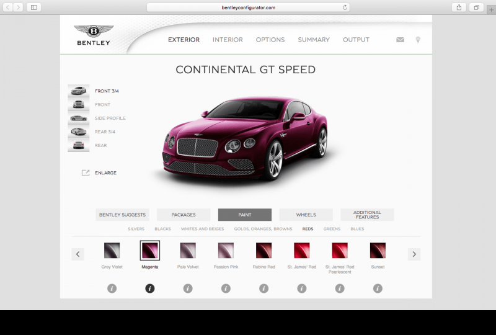
Task: Show info for Pale Velvet paint
Action: click(188, 288)
